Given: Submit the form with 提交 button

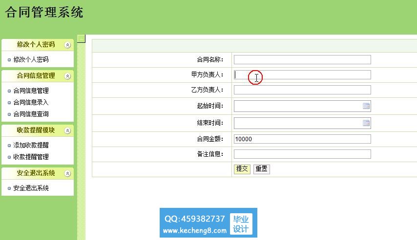Looking at the screenshot, I should point(242,169).
